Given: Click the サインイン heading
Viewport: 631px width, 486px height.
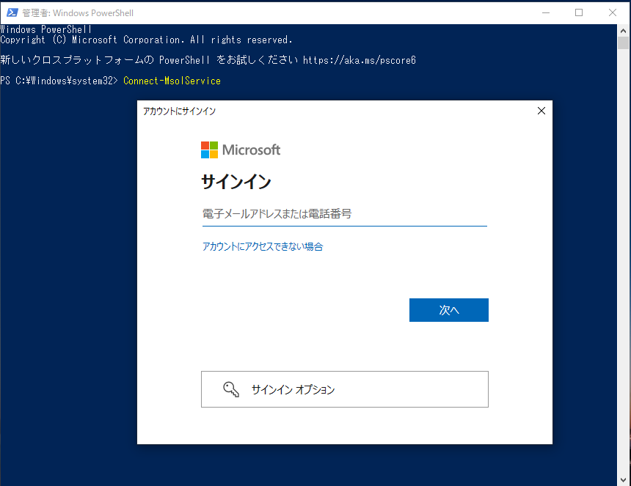Looking at the screenshot, I should (236, 182).
